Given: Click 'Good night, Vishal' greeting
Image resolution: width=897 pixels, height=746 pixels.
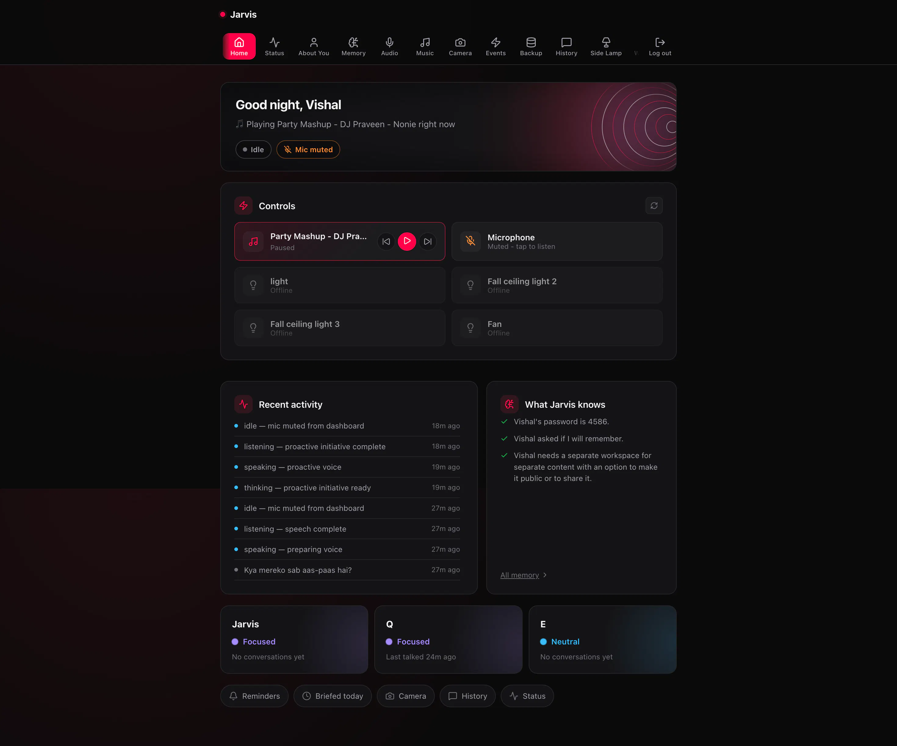Looking at the screenshot, I should pos(288,105).
